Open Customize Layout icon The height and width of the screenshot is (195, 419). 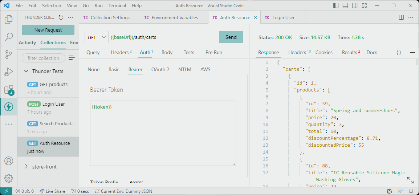click(x=364, y=5)
